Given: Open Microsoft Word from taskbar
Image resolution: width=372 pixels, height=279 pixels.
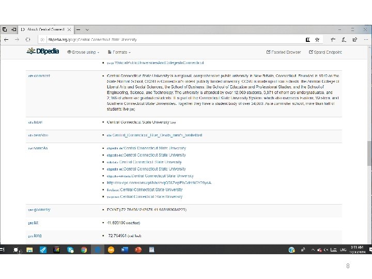Looking at the screenshot, I should [x=125, y=250].
